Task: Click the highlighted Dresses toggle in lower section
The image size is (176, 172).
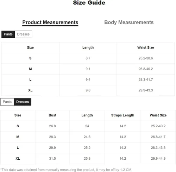Action: 23,102
